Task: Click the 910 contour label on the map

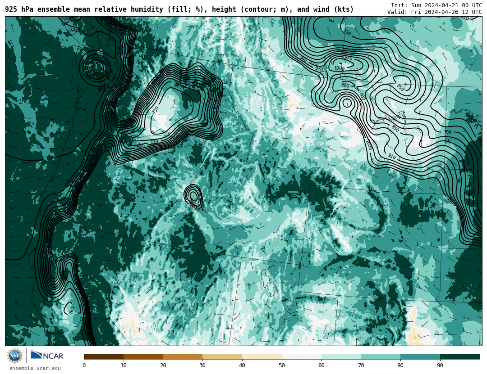Action: pos(392,157)
